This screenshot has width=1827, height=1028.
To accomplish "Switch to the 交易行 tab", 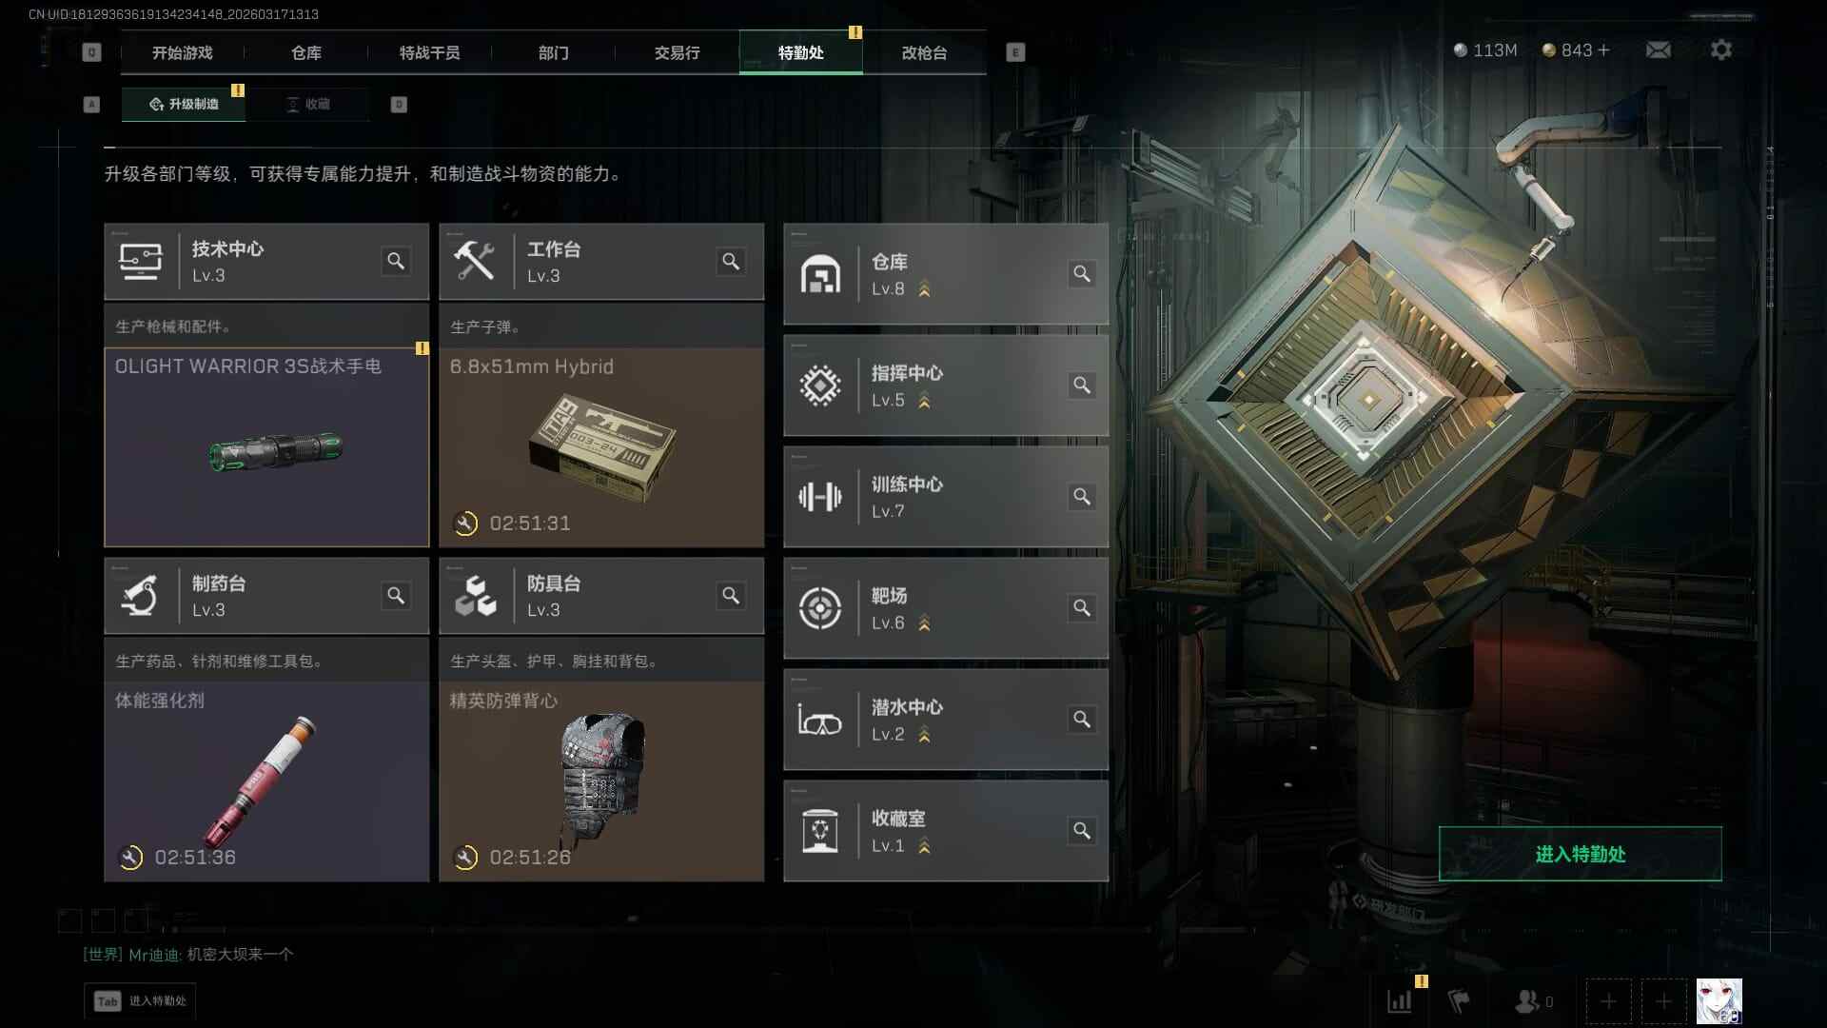I will click(x=677, y=52).
